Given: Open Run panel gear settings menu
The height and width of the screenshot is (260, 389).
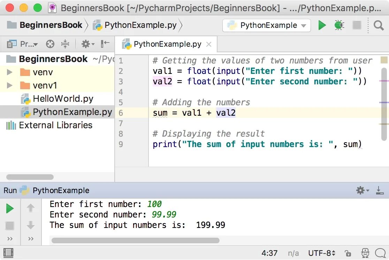Looking at the screenshot, I should [x=363, y=191].
